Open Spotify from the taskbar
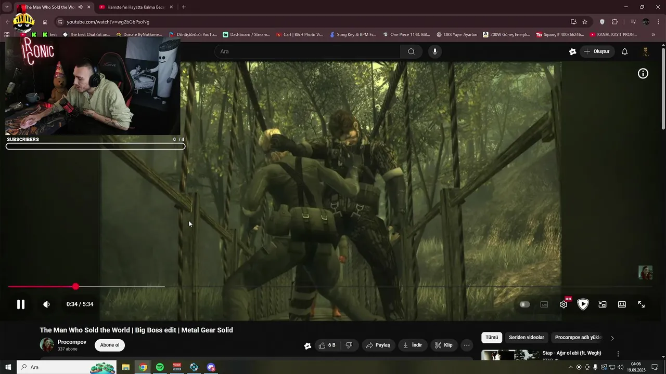 tap(160, 367)
